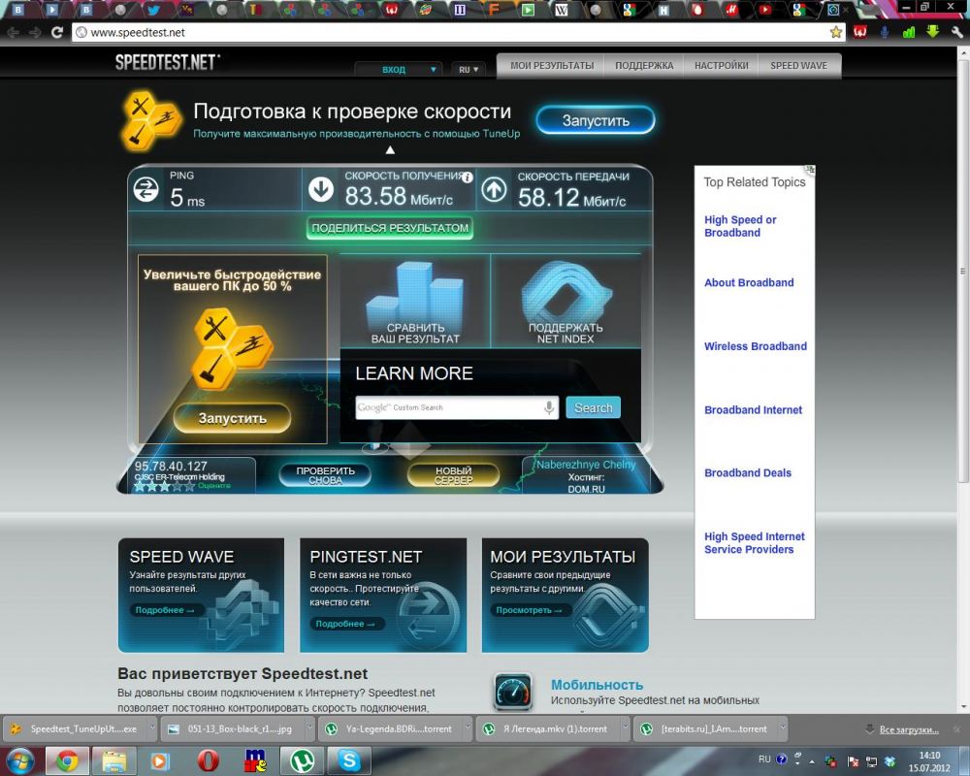Open the ВХОД login dropdown
This screenshot has height=776, width=970.
click(x=398, y=69)
